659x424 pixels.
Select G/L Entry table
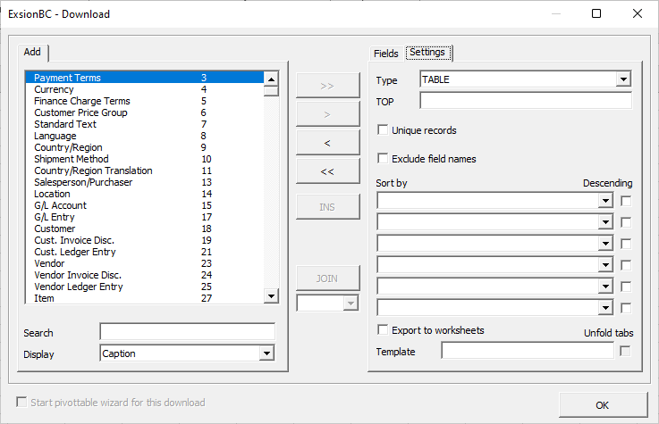[144, 217]
